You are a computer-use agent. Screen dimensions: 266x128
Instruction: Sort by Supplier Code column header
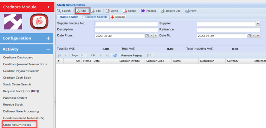158,61
